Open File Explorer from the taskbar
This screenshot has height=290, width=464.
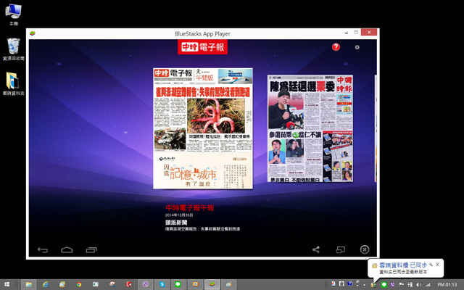point(29,285)
